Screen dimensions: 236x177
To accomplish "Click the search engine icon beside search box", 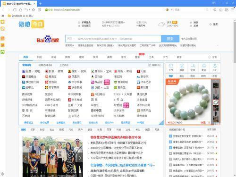I will click(167, 10).
